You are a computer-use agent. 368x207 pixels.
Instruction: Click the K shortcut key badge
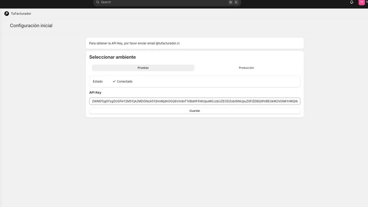pyautogui.click(x=236, y=2)
